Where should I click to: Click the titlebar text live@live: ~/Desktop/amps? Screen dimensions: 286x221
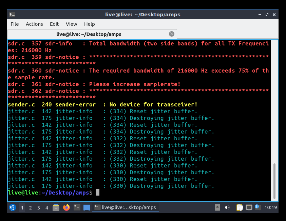pyautogui.click(x=142, y=15)
